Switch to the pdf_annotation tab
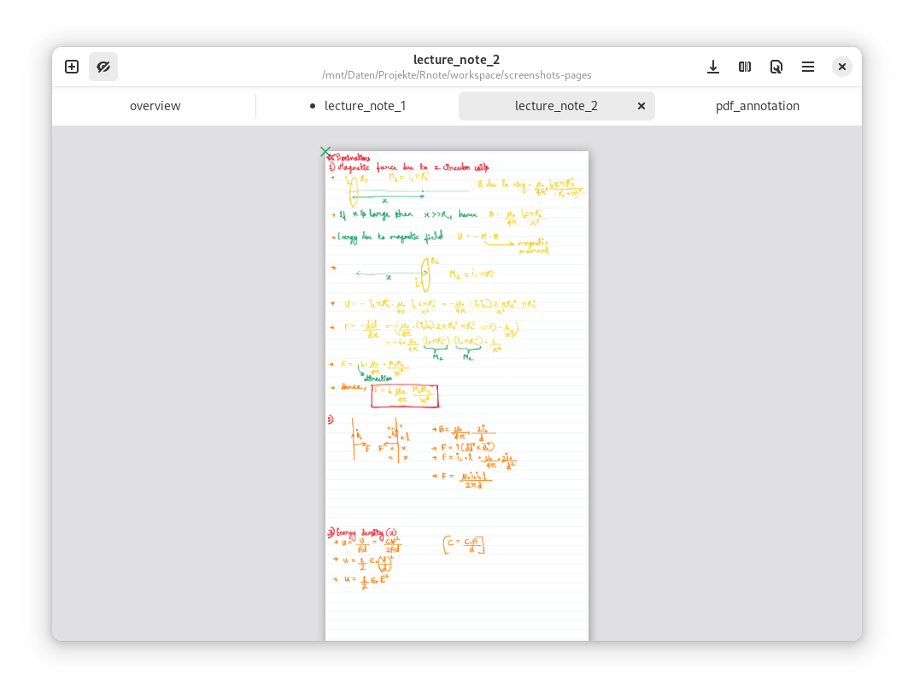914x698 pixels. (757, 106)
